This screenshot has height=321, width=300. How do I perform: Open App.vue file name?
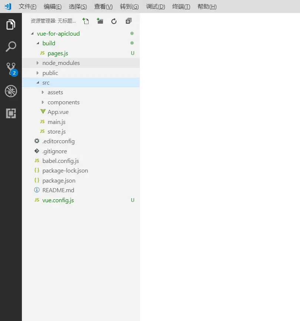click(x=58, y=112)
